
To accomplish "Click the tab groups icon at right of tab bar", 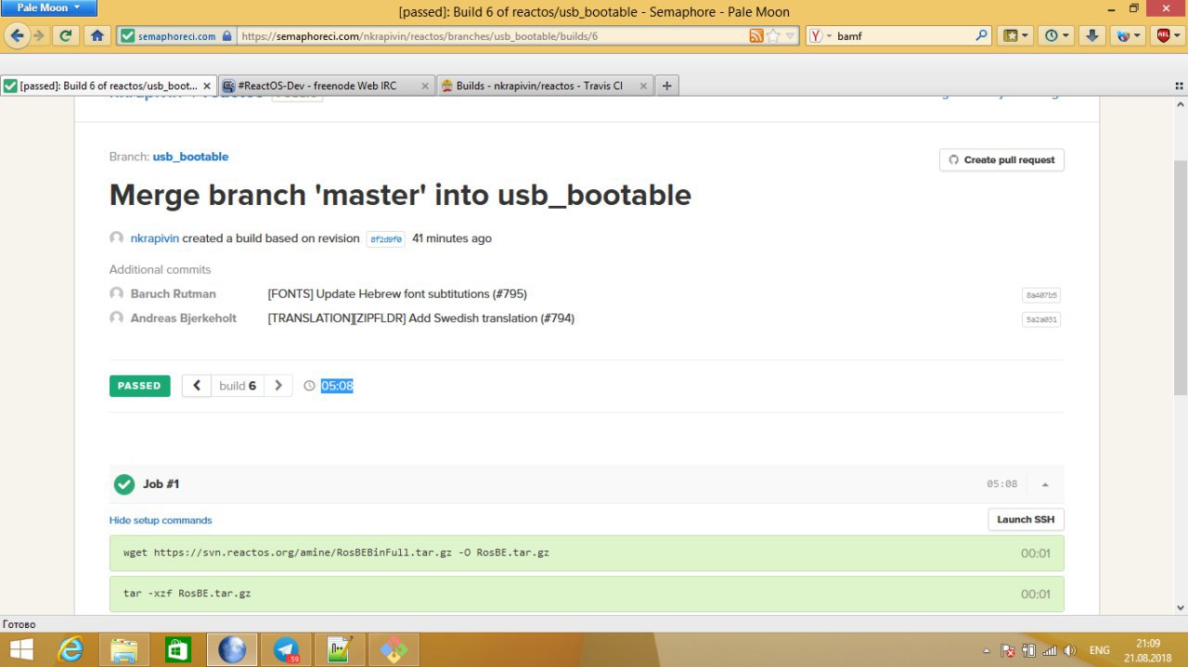I will (x=1179, y=85).
